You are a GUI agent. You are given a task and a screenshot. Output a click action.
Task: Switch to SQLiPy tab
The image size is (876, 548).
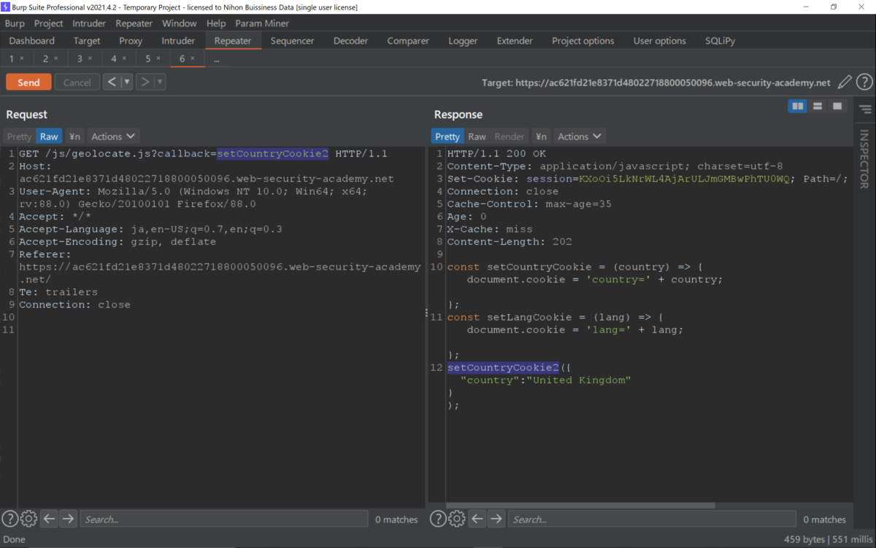click(x=720, y=41)
